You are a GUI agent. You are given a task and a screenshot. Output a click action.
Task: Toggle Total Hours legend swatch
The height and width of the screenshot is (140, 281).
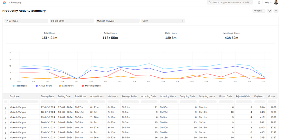pyautogui.click(x=14, y=86)
